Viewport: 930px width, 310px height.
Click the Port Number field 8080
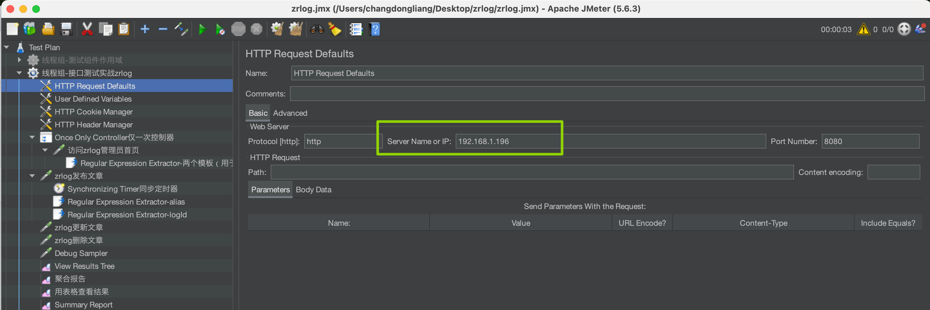870,141
